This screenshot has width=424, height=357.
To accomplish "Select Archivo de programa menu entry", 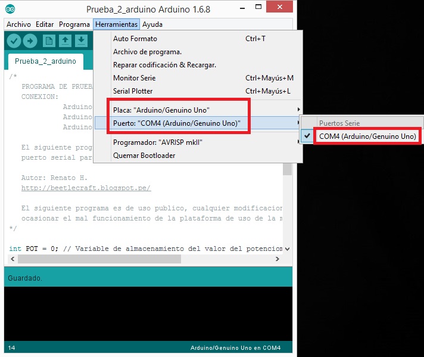I will point(198,52).
